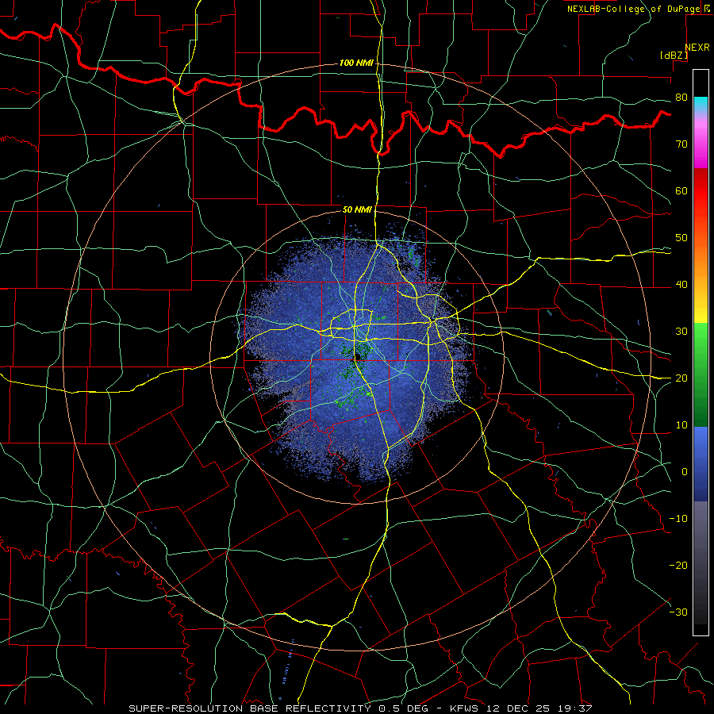The image size is (714, 714).
Task: Click the KFWS station ID in the caption
Action: pyautogui.click(x=463, y=708)
